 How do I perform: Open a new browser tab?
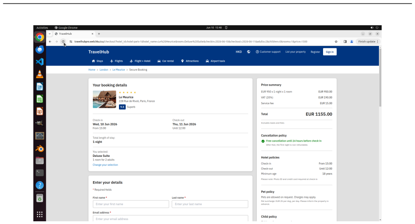click(99, 34)
